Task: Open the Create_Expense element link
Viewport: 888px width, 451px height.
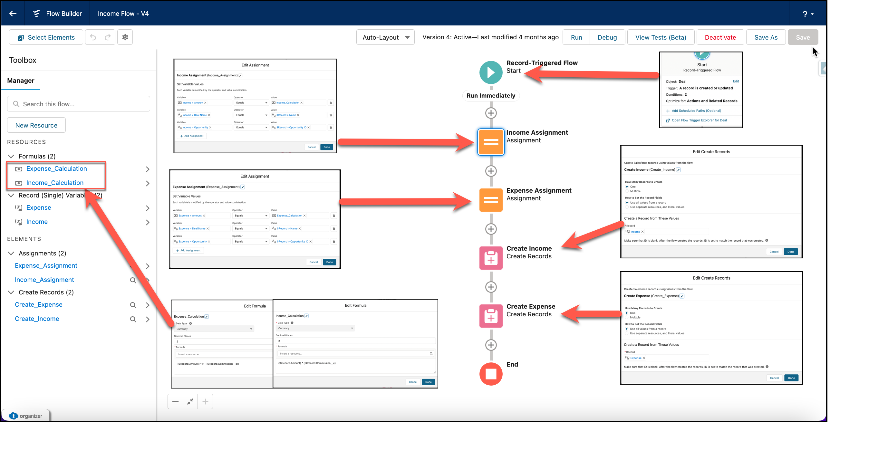Action: pyautogui.click(x=39, y=304)
